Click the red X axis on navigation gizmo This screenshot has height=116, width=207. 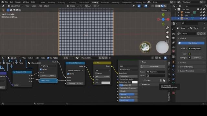tap(168, 19)
